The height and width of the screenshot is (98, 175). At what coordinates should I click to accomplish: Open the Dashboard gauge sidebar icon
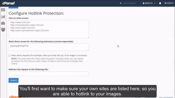click(x=3, y=23)
